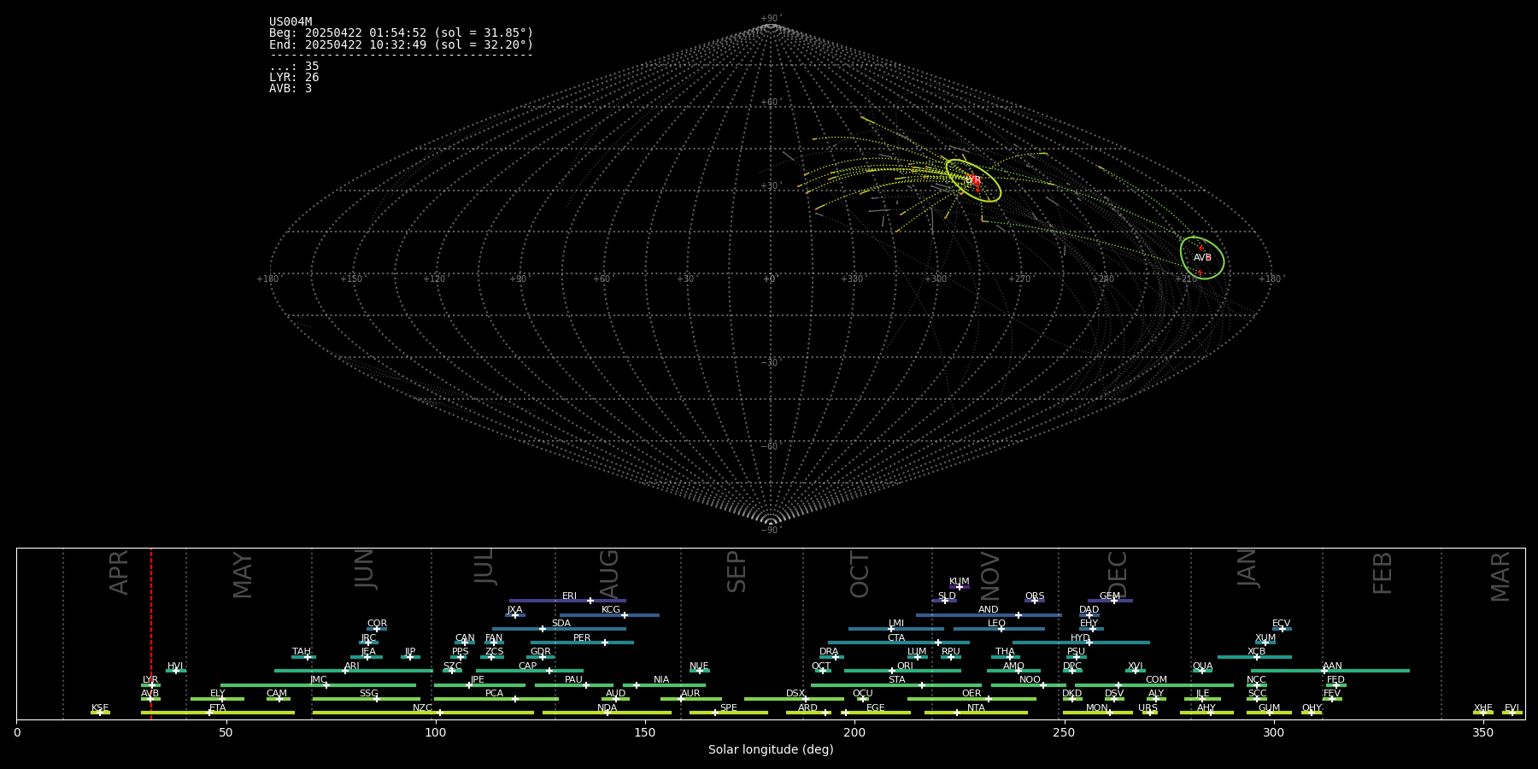The height and width of the screenshot is (769, 1538).
Task: Select the AND shower bar
Action: pos(989,615)
